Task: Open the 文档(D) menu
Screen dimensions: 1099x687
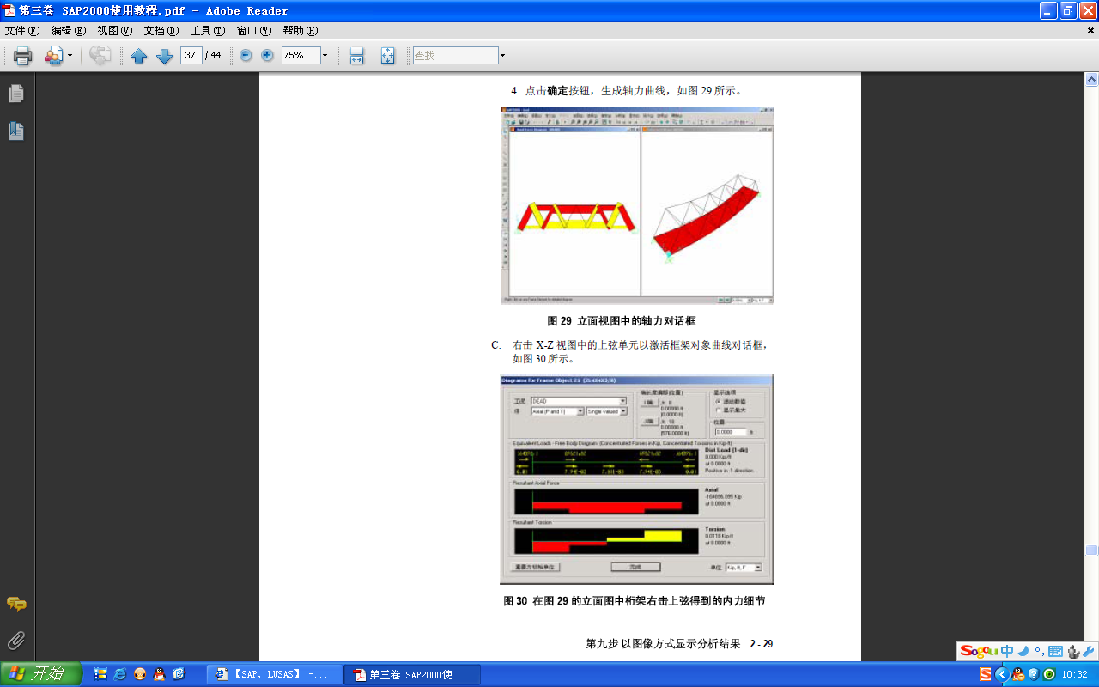Action: pos(161,31)
